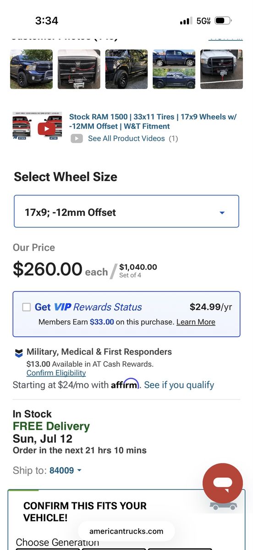The image size is (253, 550).
Task: Tap the cellular signal bars icon
Action: click(x=186, y=21)
